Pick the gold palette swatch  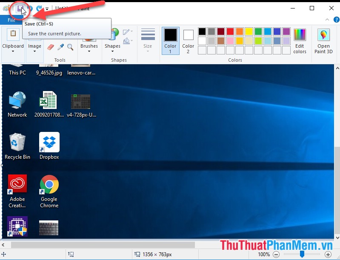tap(240, 41)
